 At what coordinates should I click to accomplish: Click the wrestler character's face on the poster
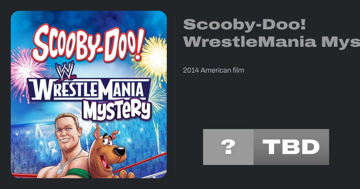[66, 134]
